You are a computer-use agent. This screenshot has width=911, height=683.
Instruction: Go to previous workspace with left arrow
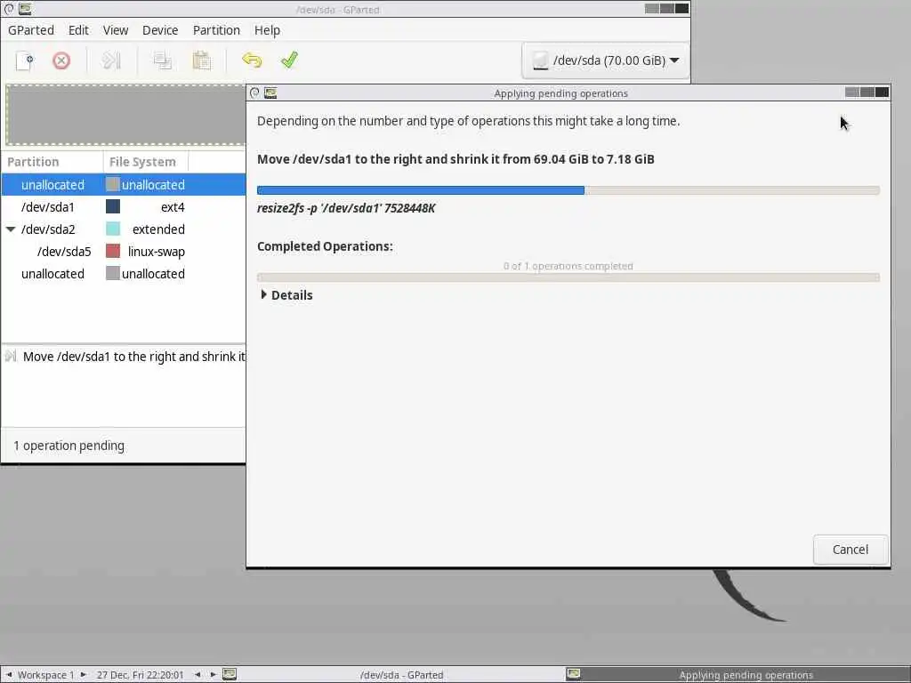(x=9, y=674)
